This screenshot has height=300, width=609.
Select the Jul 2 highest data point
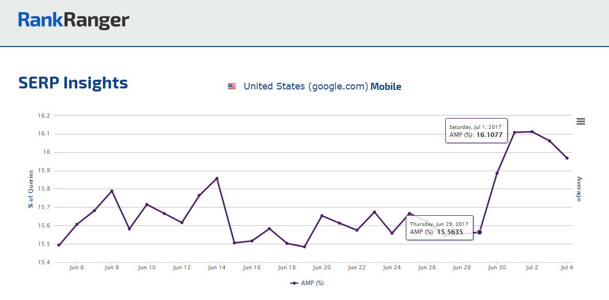[532, 131]
